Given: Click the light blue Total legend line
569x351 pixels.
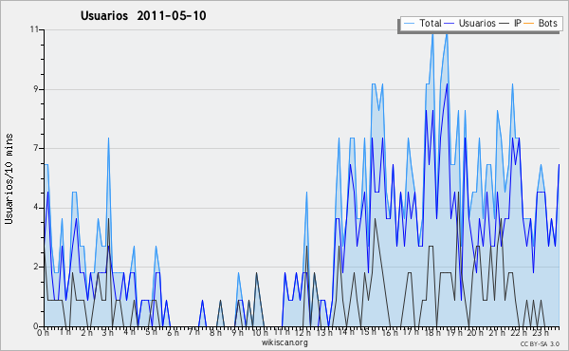Looking at the screenshot, I should [x=410, y=24].
